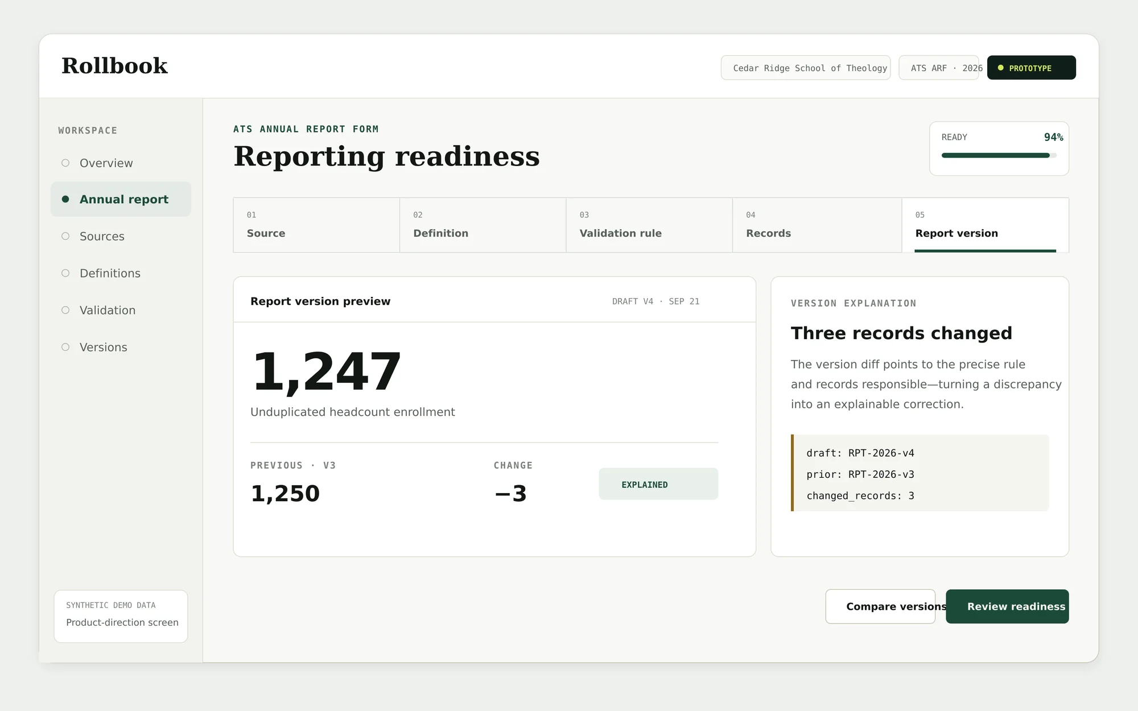Click the VERSION EXPLANATION label
This screenshot has height=711, width=1138.
(x=853, y=303)
